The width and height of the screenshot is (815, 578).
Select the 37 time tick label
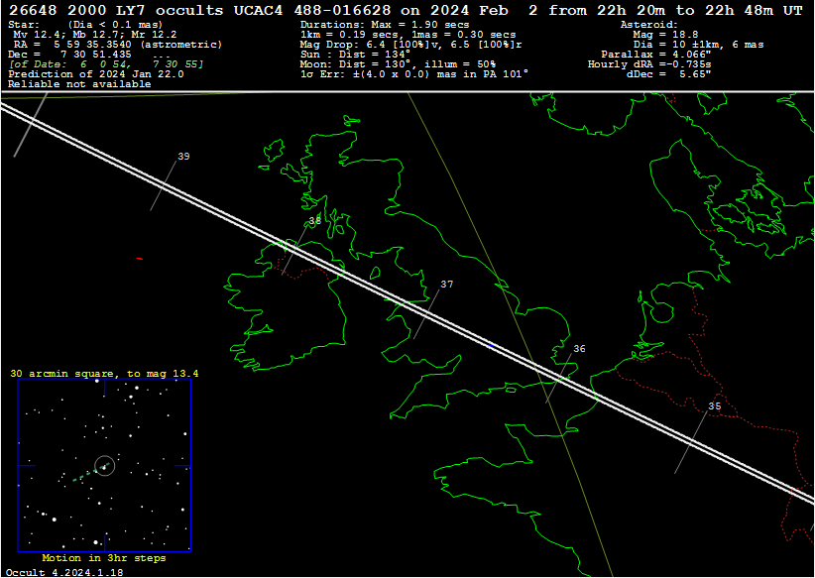446,285
